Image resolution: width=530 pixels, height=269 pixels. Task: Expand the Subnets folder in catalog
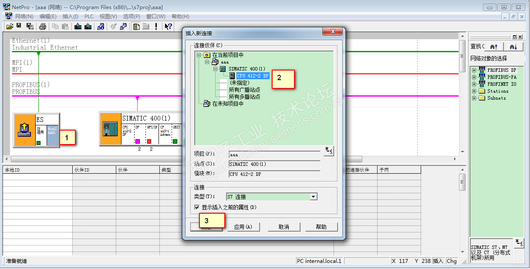coord(474,98)
